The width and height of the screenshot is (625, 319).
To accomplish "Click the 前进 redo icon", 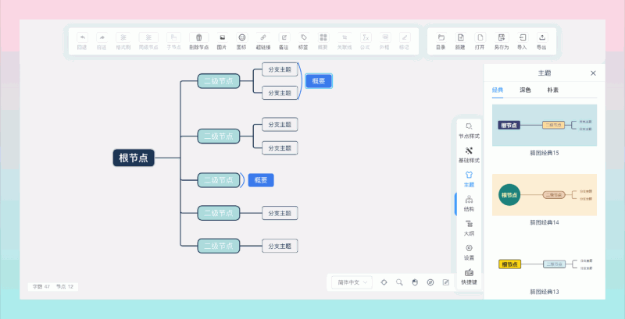I will (102, 37).
